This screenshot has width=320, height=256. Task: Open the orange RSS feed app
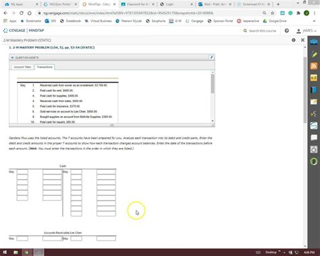pyautogui.click(x=314, y=66)
